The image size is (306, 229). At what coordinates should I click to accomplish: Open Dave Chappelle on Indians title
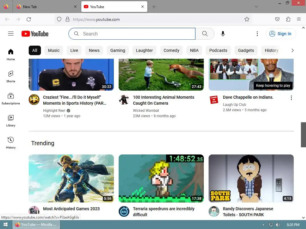click(x=248, y=97)
